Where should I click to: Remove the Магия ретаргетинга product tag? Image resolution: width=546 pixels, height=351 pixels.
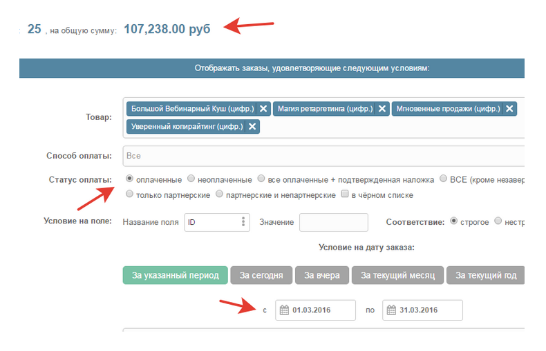coord(382,109)
